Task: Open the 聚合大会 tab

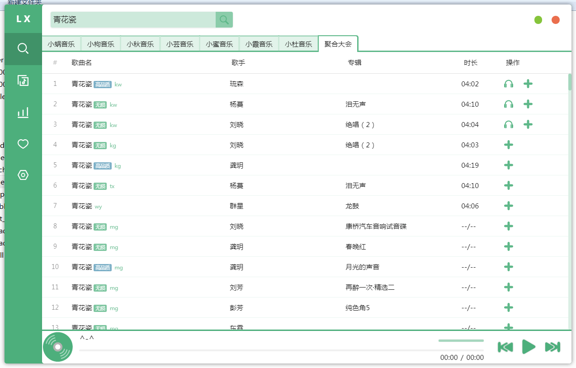Action: [338, 43]
